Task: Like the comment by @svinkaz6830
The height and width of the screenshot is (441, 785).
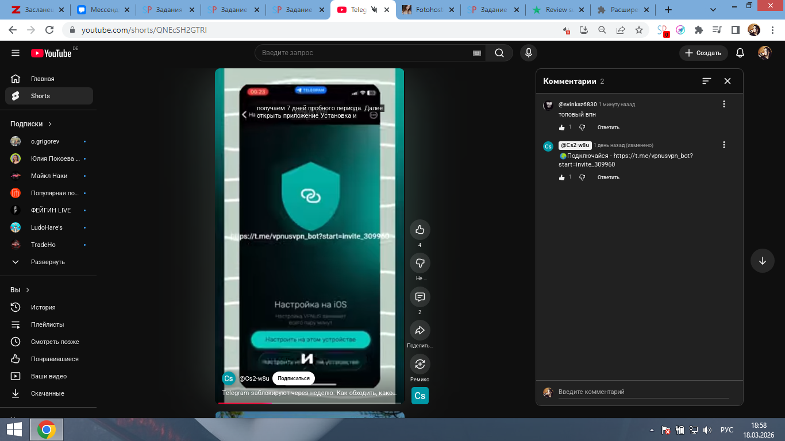Action: (562, 127)
